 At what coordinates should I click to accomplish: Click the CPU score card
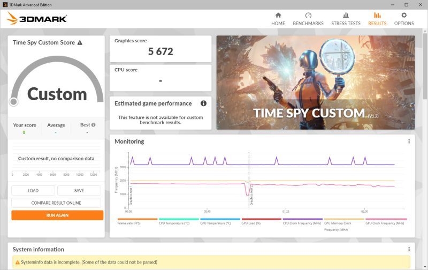160,78
